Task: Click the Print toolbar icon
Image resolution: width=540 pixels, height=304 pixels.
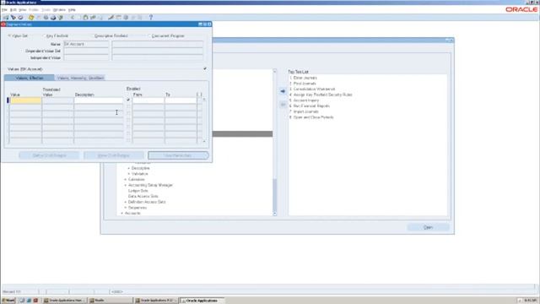Action: click(x=53, y=17)
